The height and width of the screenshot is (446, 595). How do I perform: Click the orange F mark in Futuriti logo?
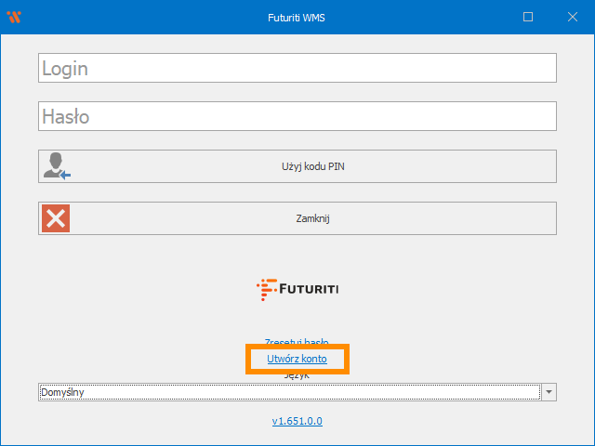(265, 289)
